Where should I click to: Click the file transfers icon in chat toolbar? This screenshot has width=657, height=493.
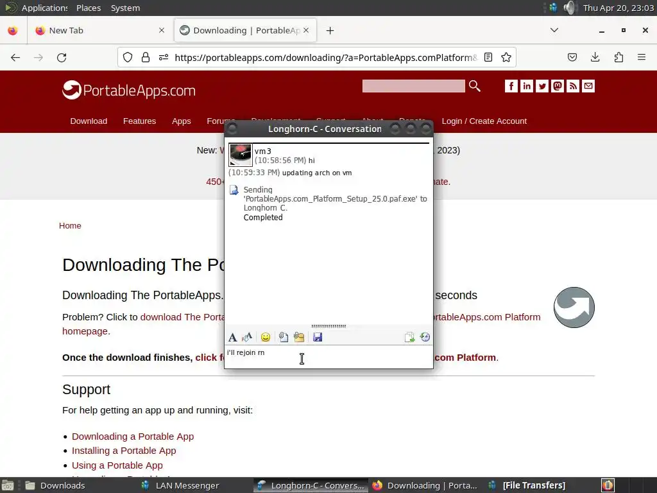pyautogui.click(x=409, y=337)
